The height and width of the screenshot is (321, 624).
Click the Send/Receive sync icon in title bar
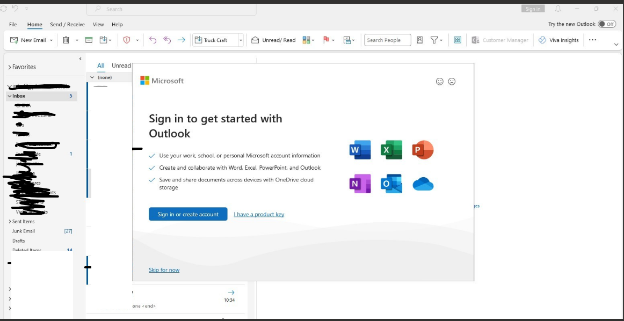pyautogui.click(x=4, y=9)
